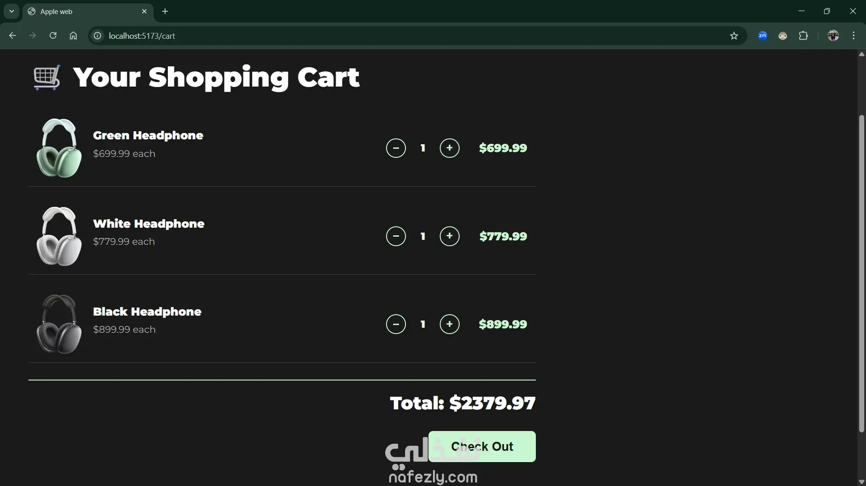Click the shopping cart icon beside heading
The height and width of the screenshot is (486, 866).
click(47, 78)
